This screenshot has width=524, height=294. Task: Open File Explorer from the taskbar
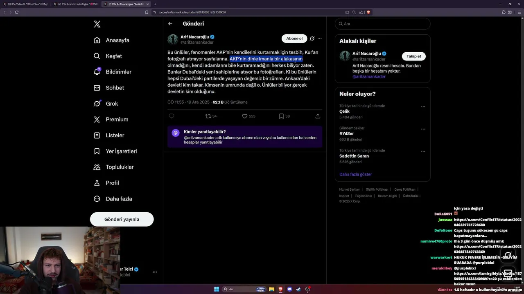coord(271,289)
